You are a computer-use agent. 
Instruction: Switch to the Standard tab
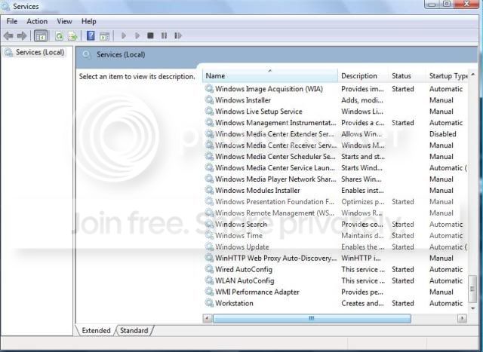click(134, 330)
